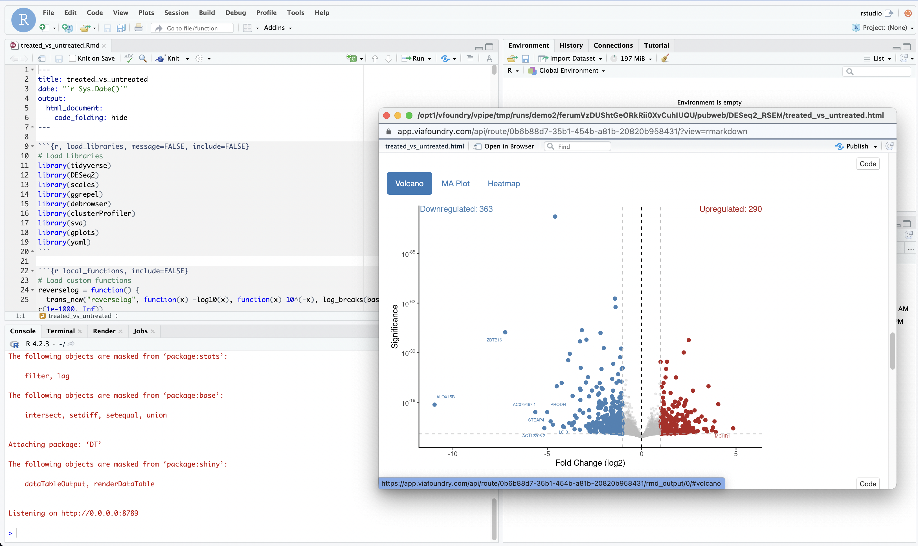Open the Knit options dropdown arrow
This screenshot has width=918, height=546.
coord(188,59)
